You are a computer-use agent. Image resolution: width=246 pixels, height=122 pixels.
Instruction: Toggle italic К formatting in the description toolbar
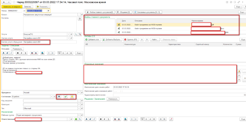21,53
